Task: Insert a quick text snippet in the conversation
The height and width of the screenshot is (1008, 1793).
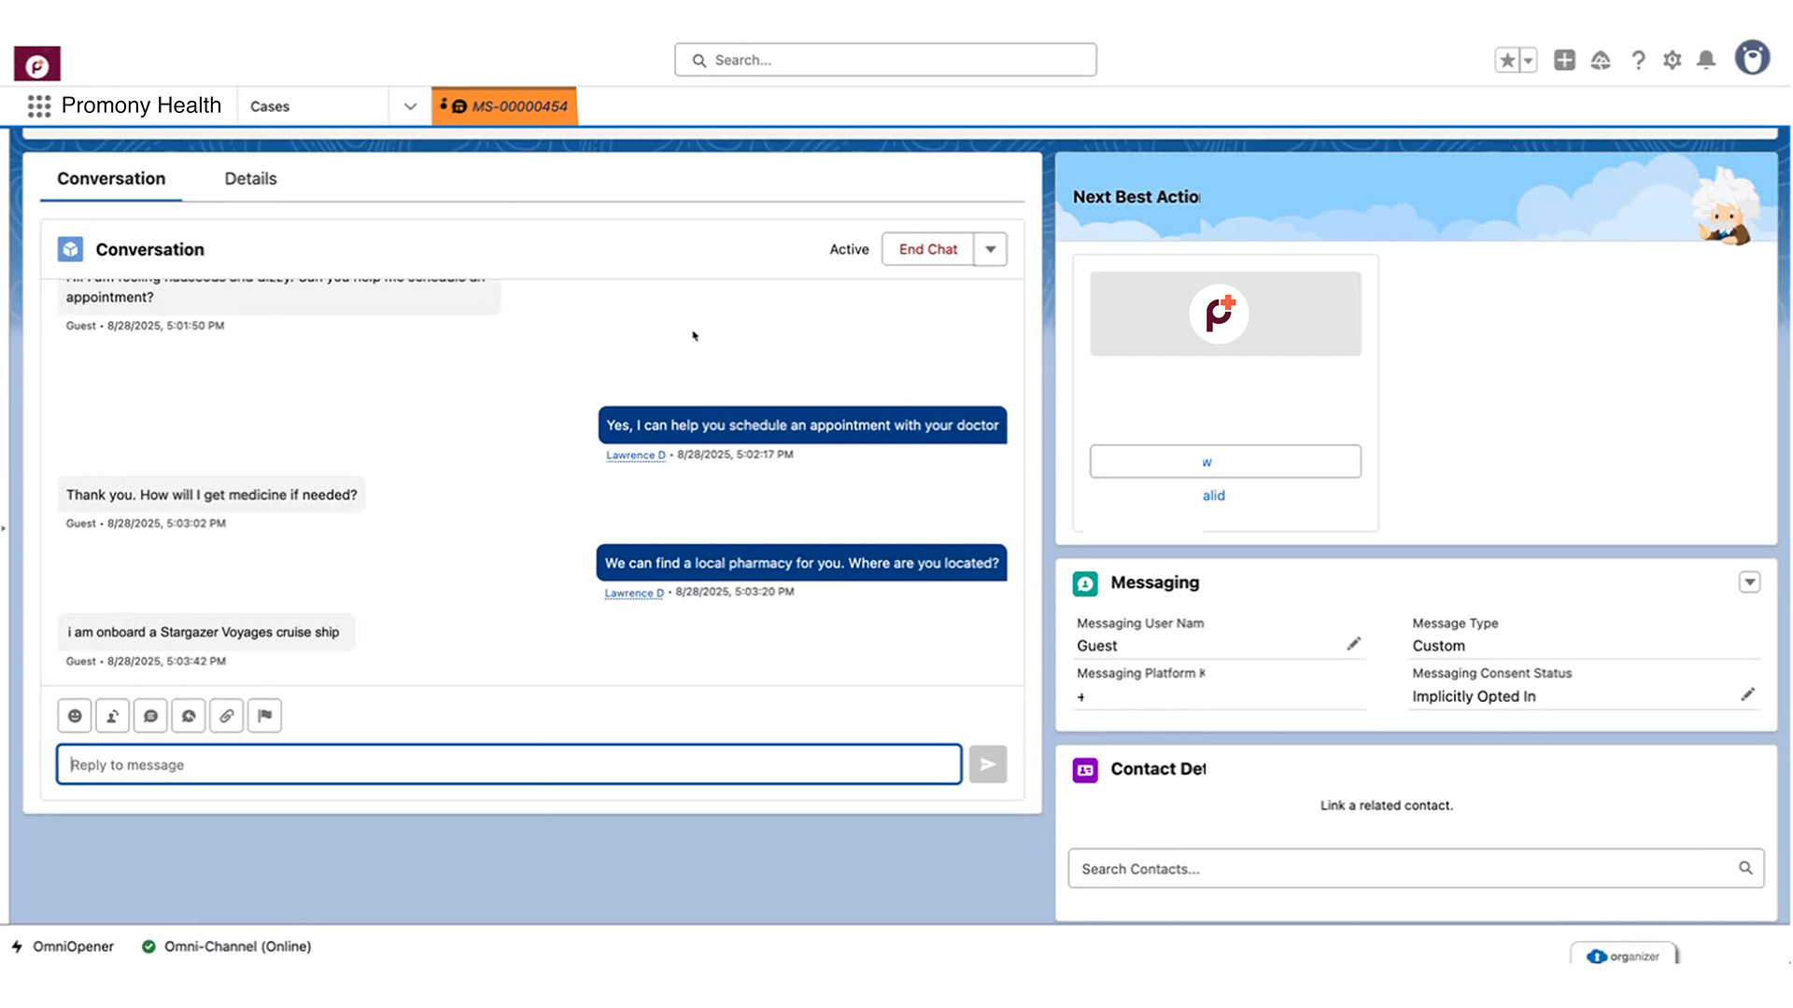Action: pos(150,716)
